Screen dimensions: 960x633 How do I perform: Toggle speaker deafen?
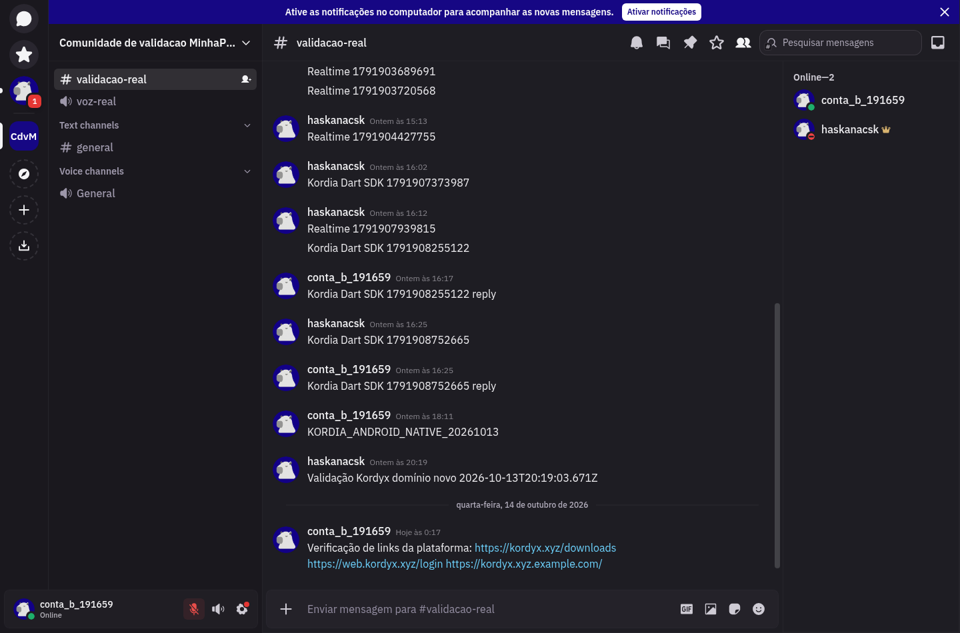point(218,609)
